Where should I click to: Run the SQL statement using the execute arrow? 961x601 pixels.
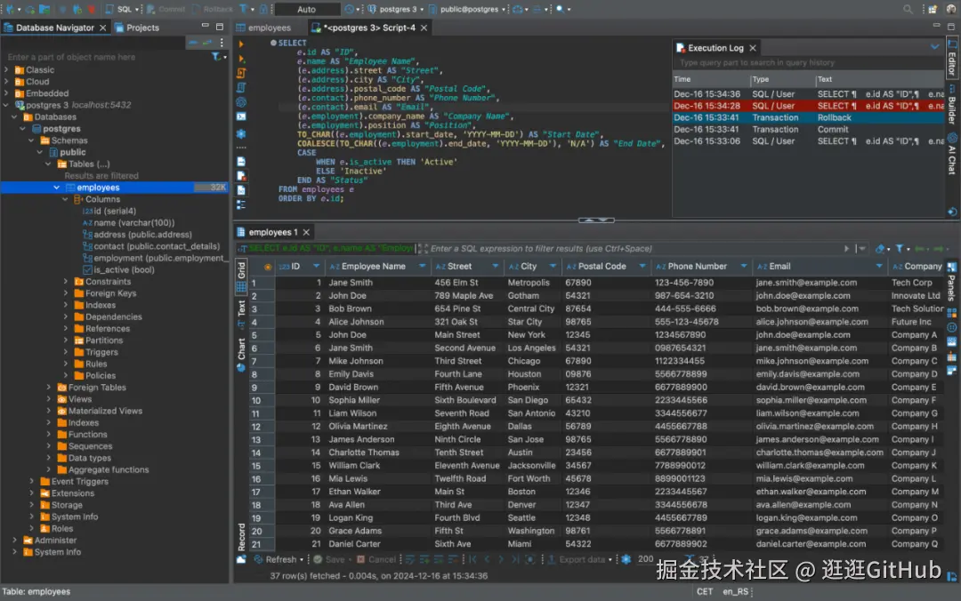(241, 44)
